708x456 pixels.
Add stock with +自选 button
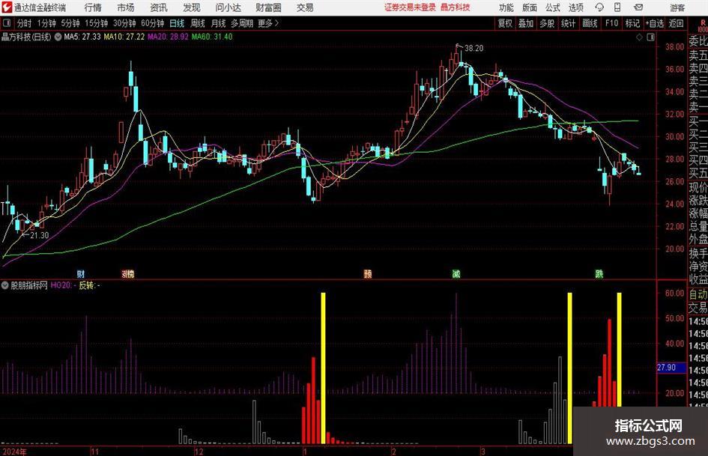[x=654, y=23]
